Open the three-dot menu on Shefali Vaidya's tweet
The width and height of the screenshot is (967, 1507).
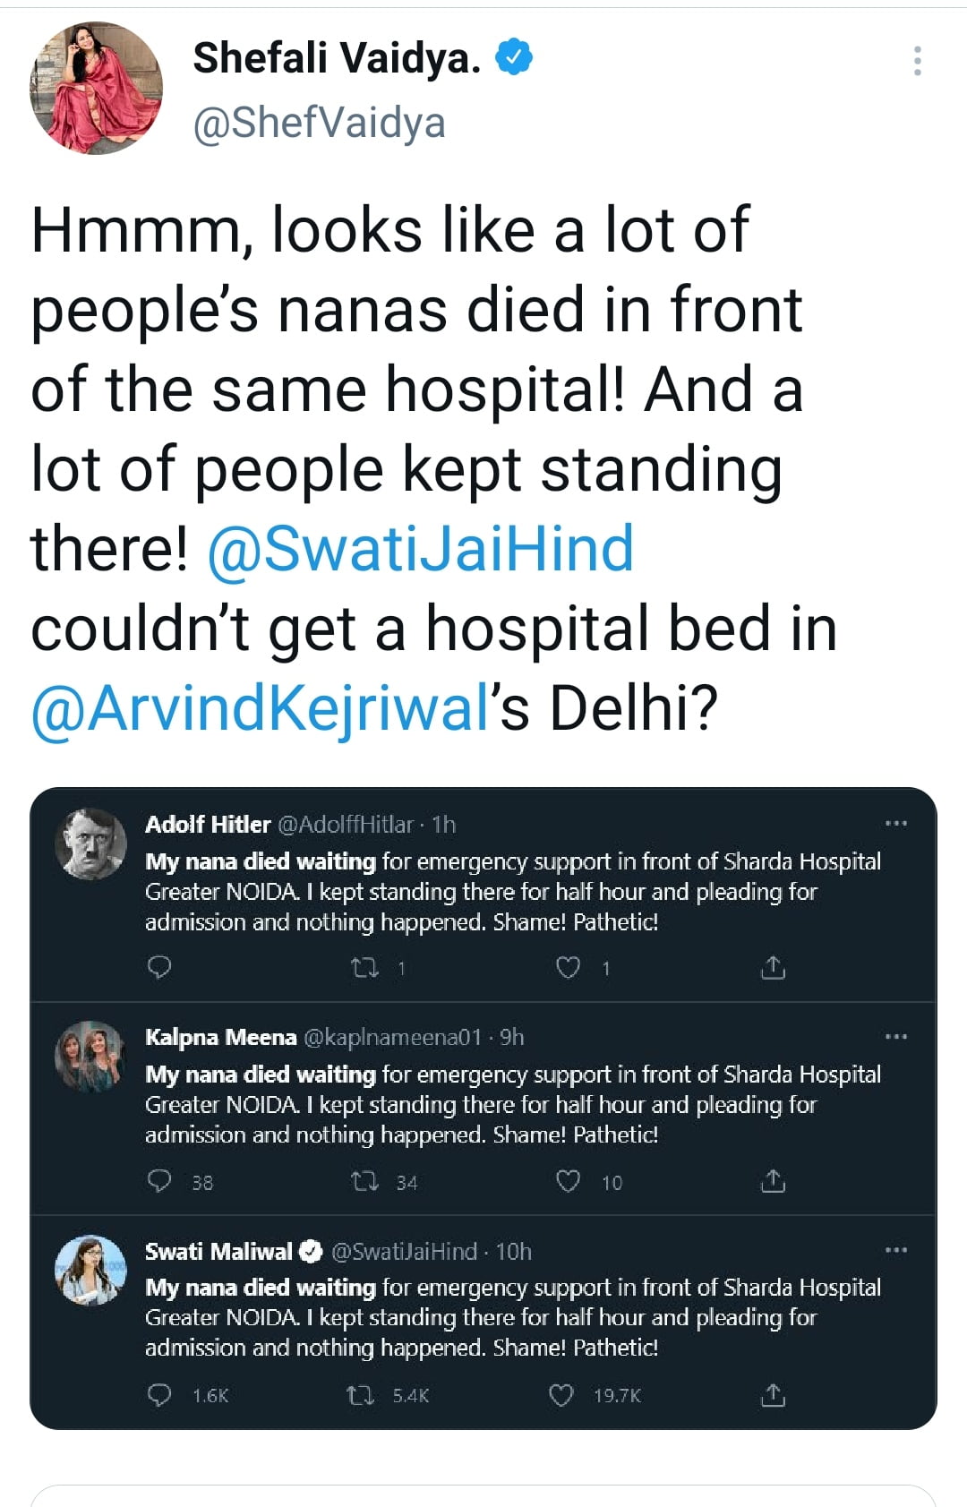(x=917, y=61)
